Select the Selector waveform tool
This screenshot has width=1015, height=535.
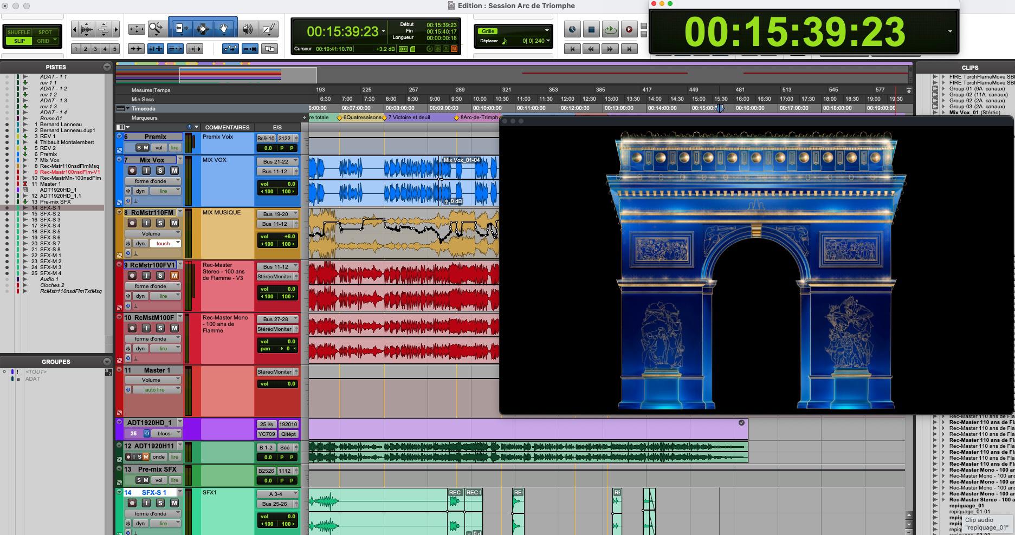pos(203,29)
